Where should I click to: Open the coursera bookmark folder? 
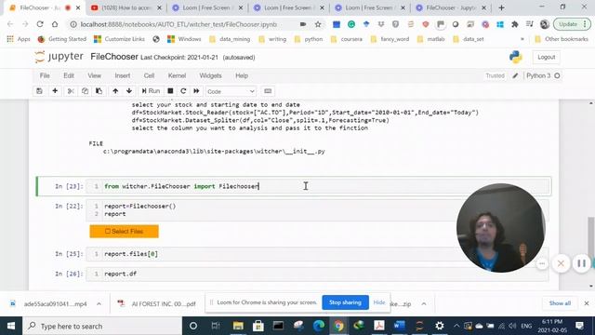pyautogui.click(x=347, y=39)
